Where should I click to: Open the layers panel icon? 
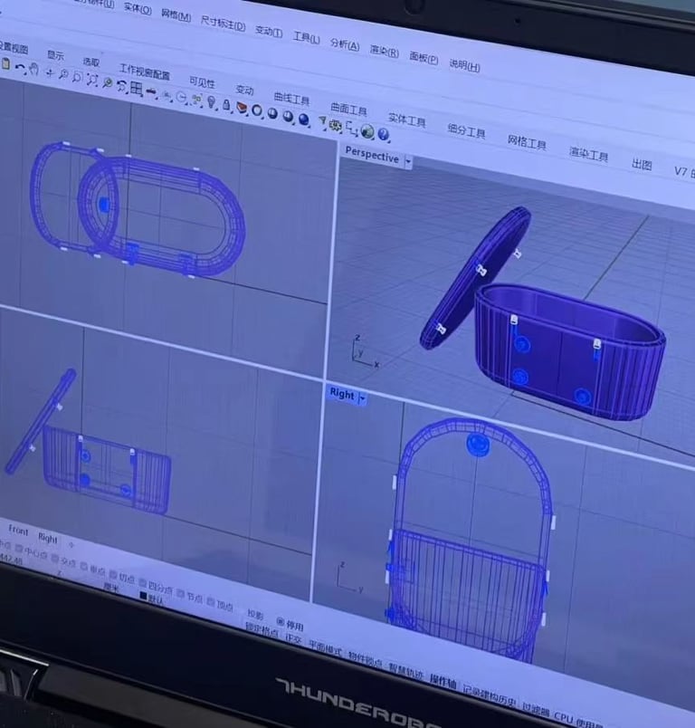pyautogui.click(x=242, y=108)
